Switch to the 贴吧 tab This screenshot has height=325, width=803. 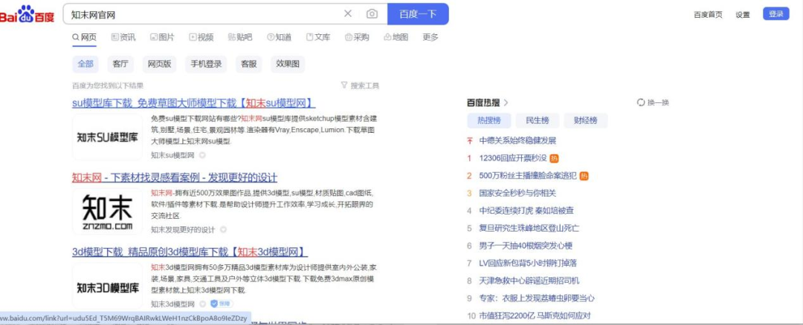[240, 37]
